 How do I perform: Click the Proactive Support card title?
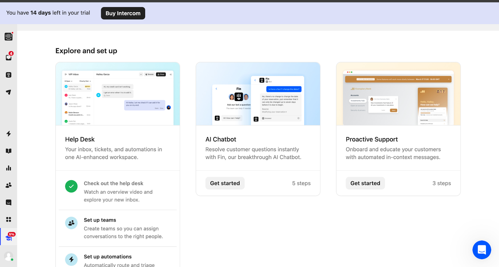372,139
